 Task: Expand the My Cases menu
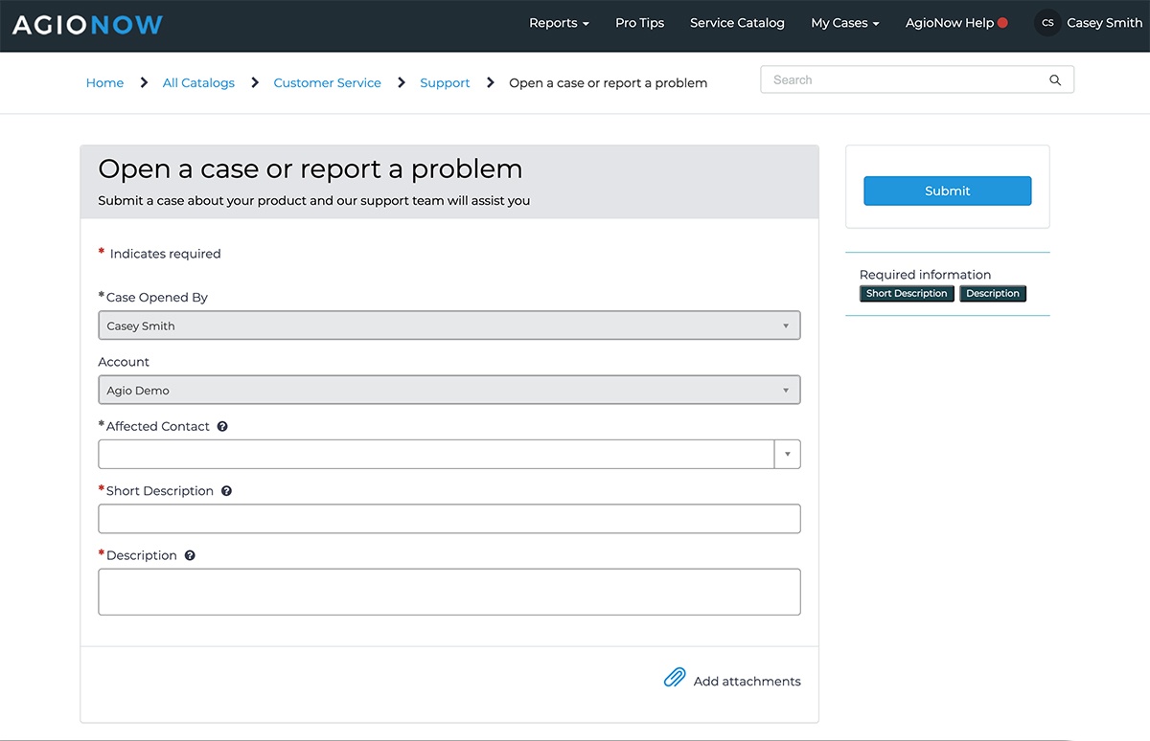click(x=844, y=23)
